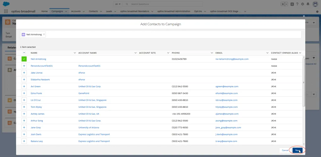Remove Neil Armstrong pill with X
The height and width of the screenshot is (157, 321).
[x=44, y=35]
